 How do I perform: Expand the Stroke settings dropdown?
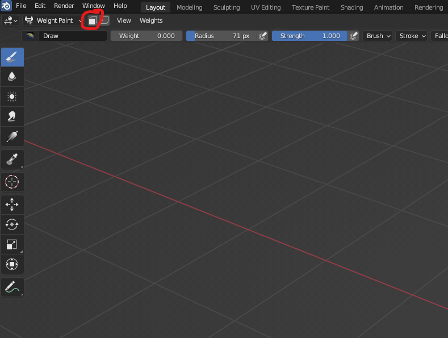pos(412,36)
